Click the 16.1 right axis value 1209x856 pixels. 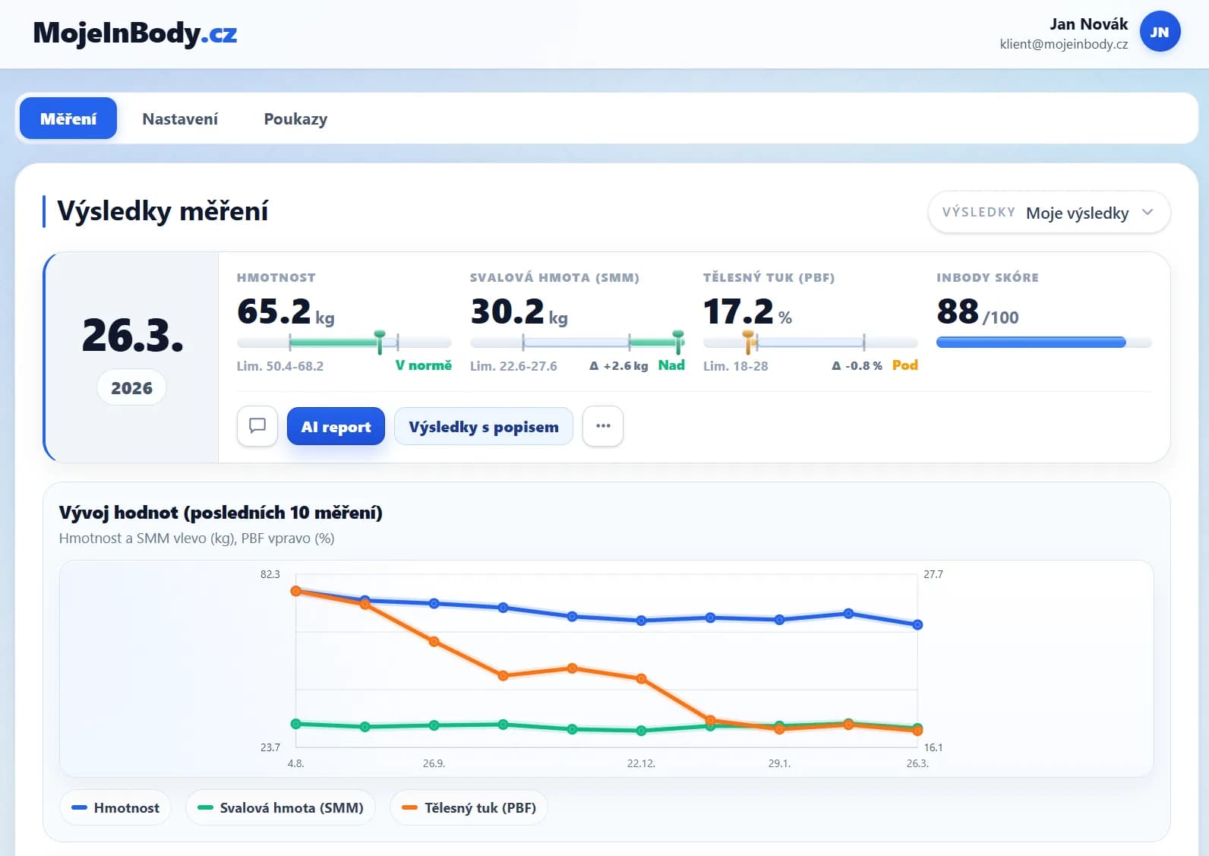[x=933, y=747]
